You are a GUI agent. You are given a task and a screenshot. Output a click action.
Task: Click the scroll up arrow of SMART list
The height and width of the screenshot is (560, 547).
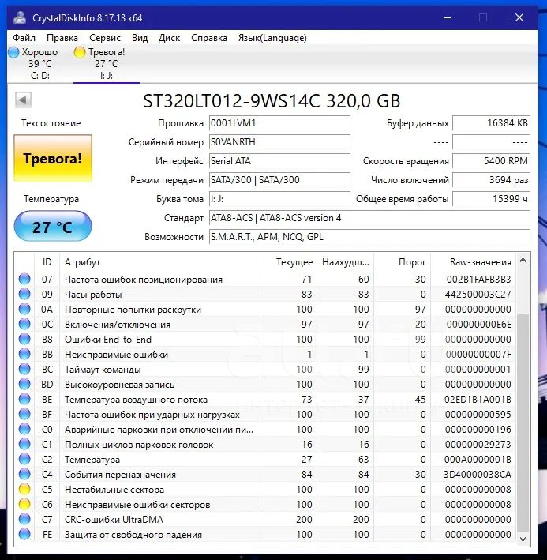[523, 260]
